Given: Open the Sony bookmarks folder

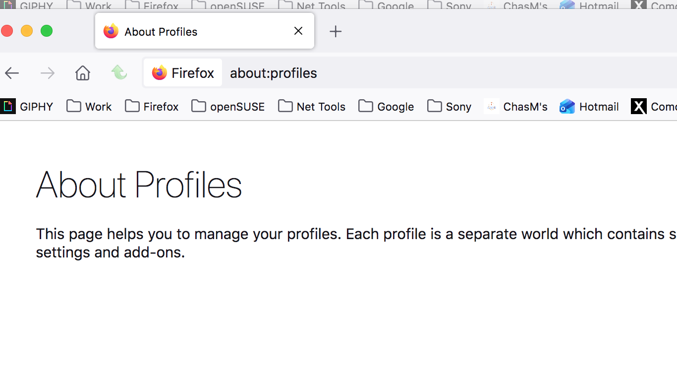Looking at the screenshot, I should 449,107.
